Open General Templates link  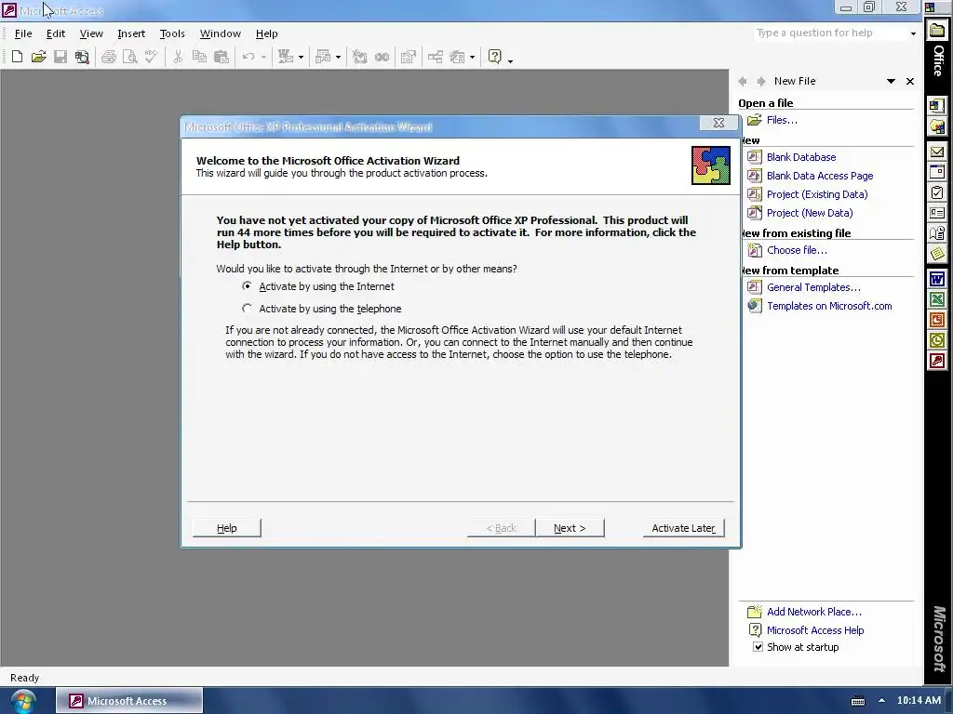tap(813, 287)
